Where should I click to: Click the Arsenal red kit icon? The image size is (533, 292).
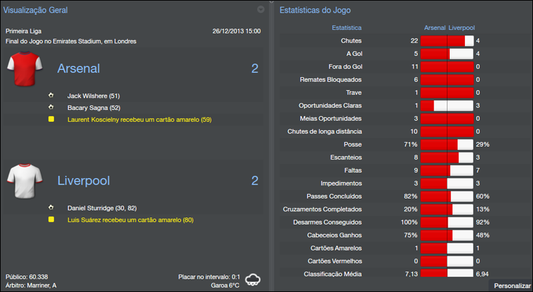tap(25, 69)
